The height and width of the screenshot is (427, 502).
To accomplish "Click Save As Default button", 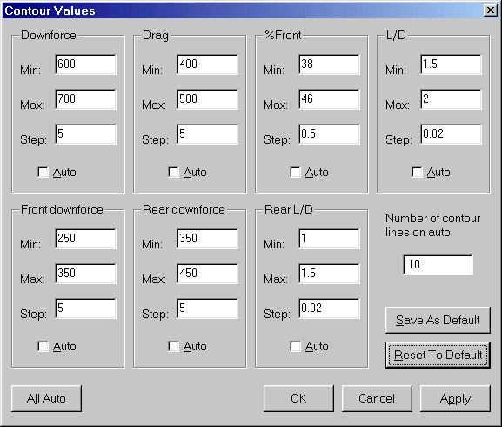I will [438, 321].
